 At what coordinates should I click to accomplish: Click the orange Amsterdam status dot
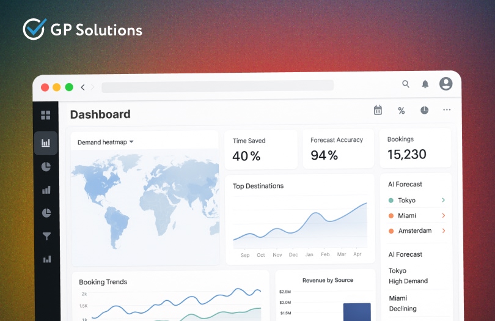tap(391, 231)
